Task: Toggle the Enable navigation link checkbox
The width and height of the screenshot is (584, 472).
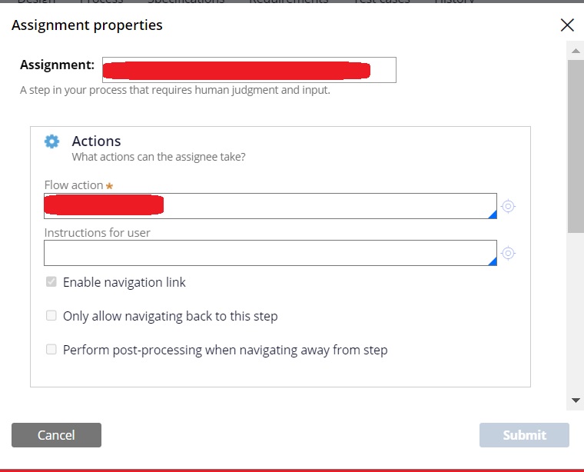Action: [51, 282]
